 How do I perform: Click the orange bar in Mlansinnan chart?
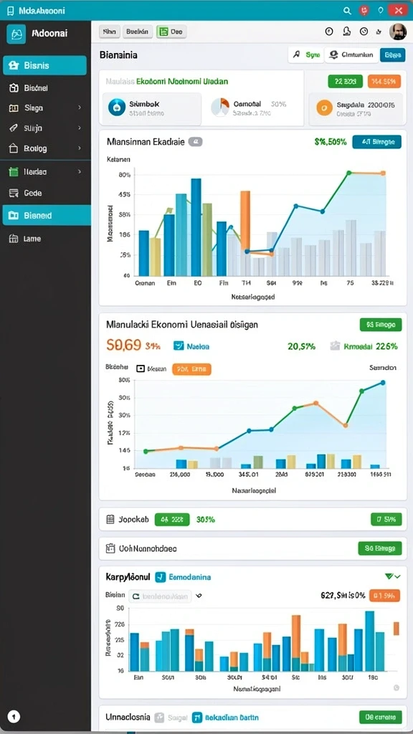(245, 221)
